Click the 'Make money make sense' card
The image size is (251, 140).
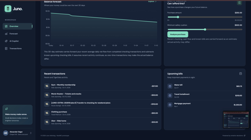coord(17,115)
